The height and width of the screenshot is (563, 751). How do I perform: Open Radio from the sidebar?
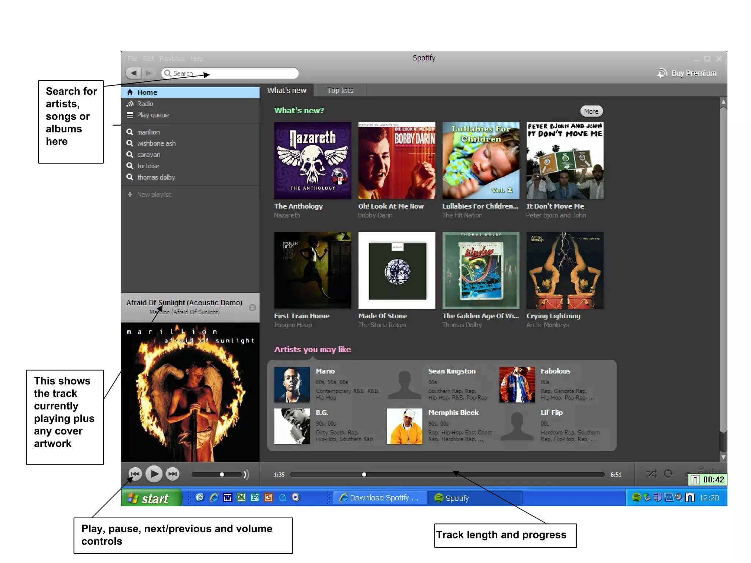click(x=190, y=104)
